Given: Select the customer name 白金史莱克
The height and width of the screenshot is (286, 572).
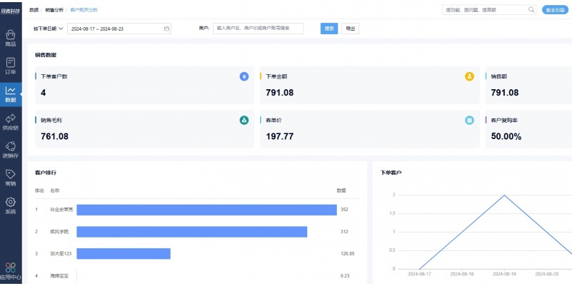Looking at the screenshot, I should pos(61,210).
